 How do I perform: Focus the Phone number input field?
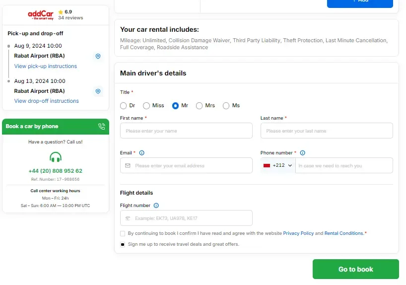[344, 165]
